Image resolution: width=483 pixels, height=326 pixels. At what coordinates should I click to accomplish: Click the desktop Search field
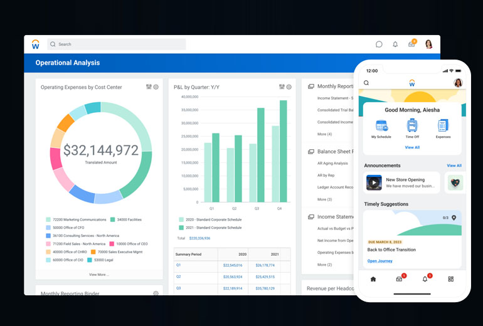[x=117, y=45]
